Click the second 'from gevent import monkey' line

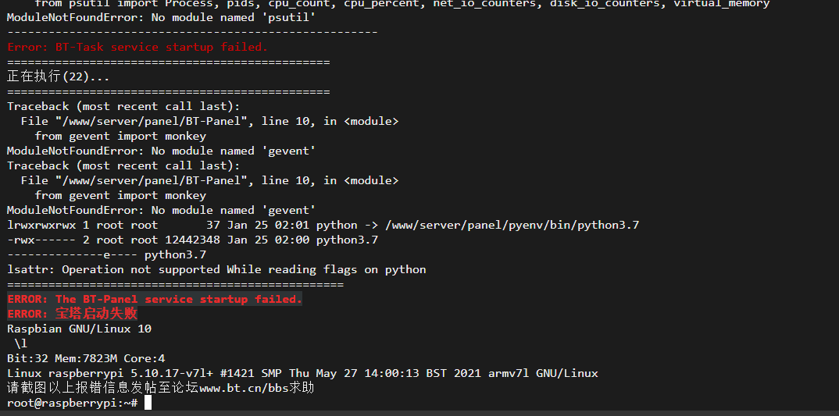pos(120,195)
